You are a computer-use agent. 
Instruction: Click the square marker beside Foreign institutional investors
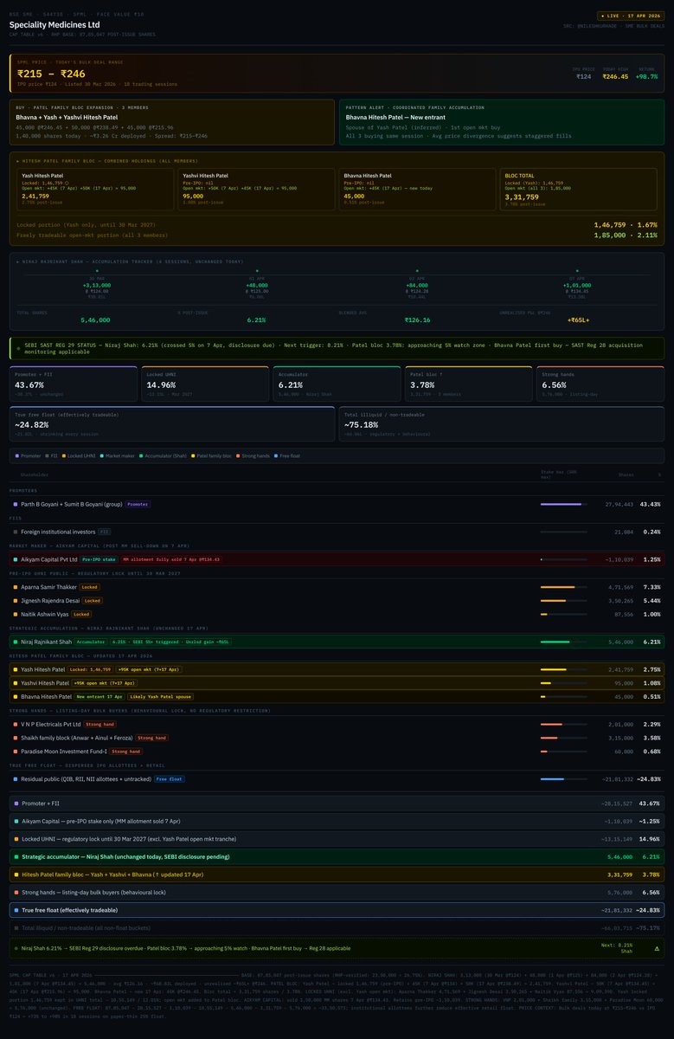click(x=15, y=532)
